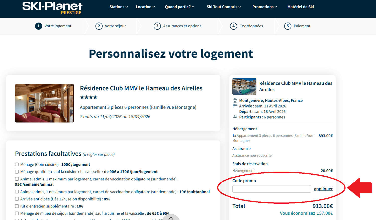
Task: Check Animal admis 19€ /nuit/animal option
Action: (17, 192)
